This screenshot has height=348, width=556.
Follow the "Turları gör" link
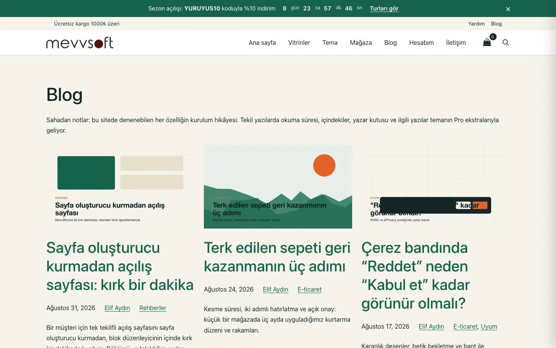[x=384, y=9]
